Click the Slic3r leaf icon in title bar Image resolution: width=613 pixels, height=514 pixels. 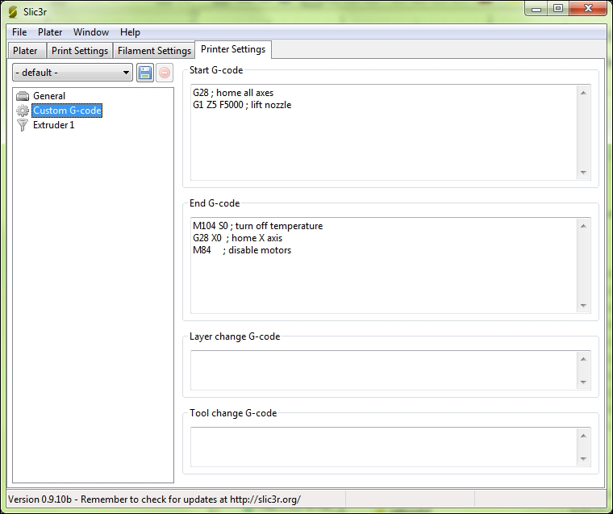13,12
